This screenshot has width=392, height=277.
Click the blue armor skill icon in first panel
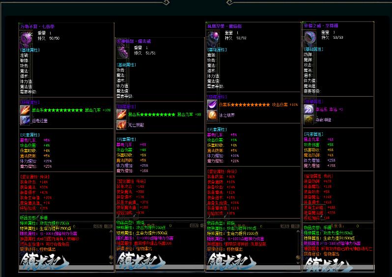click(25, 120)
